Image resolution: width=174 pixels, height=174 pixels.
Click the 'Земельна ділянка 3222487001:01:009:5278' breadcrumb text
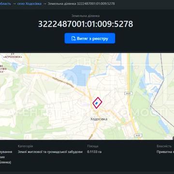tap(81, 3)
